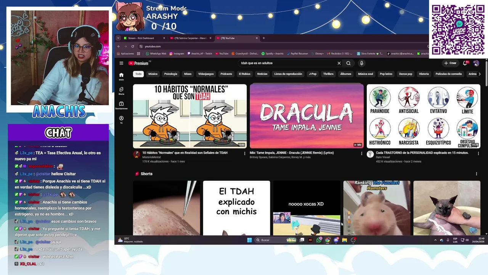Image resolution: width=488 pixels, height=275 pixels.
Task: Click the youtube.com address bar
Action: 282,46
